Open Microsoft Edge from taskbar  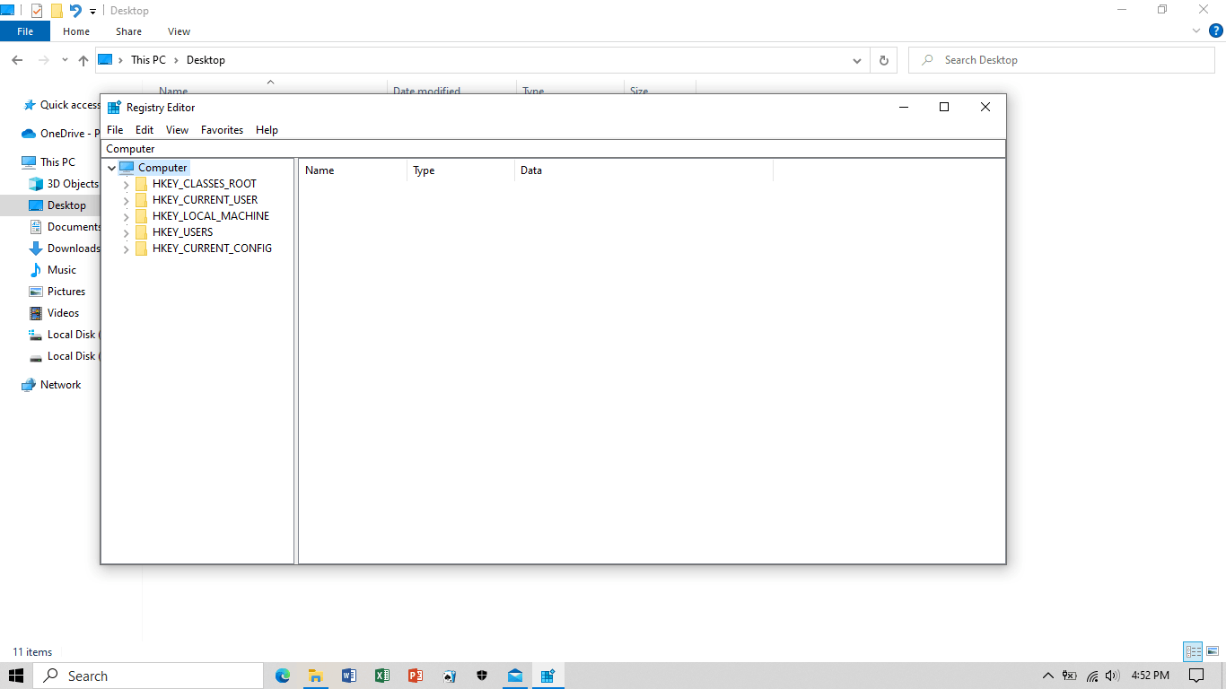[283, 676]
